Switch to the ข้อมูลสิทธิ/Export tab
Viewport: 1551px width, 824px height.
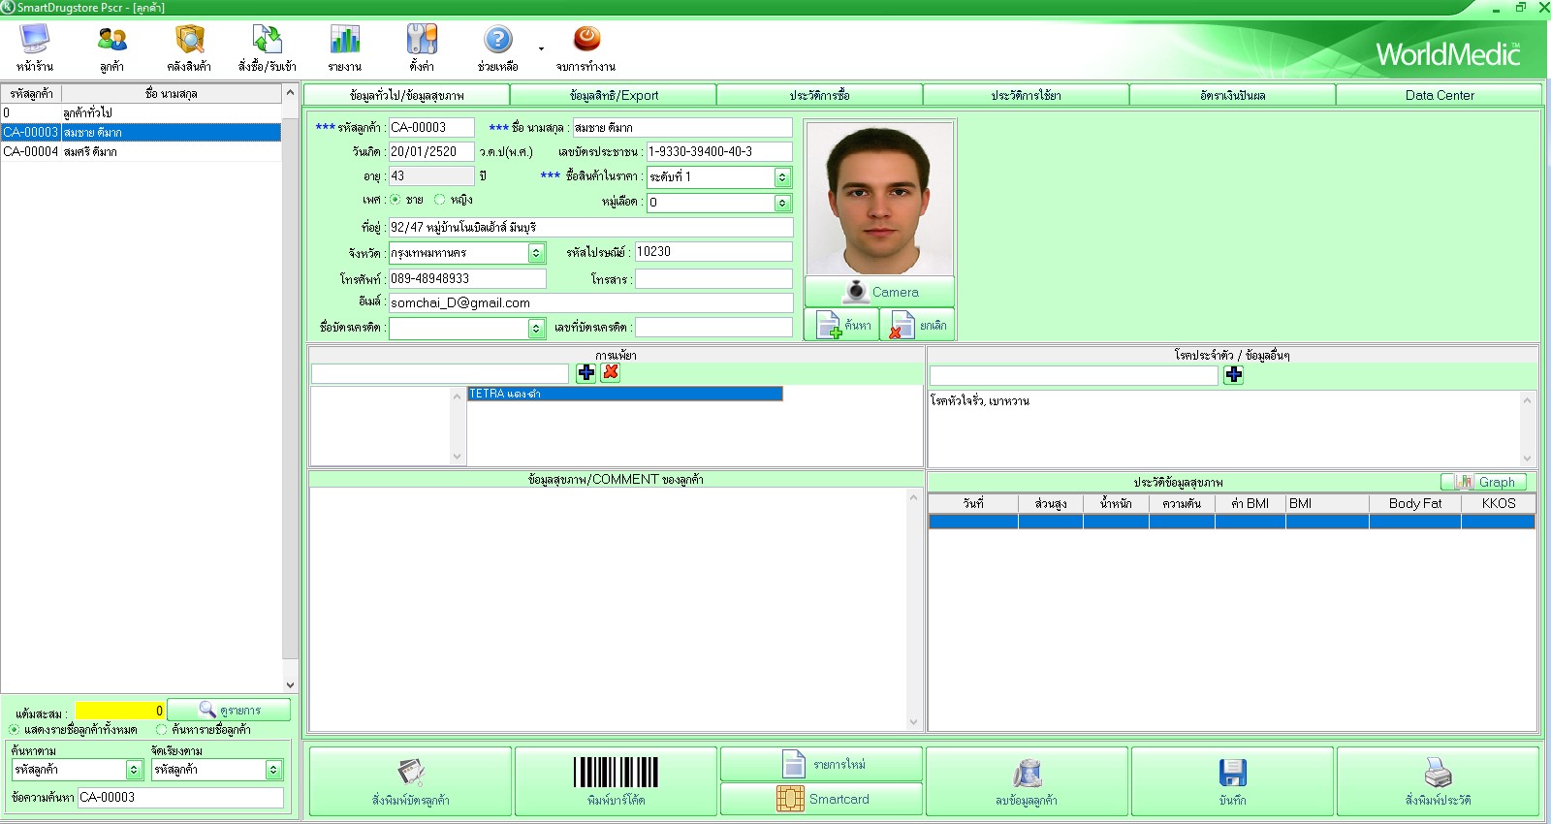613,95
